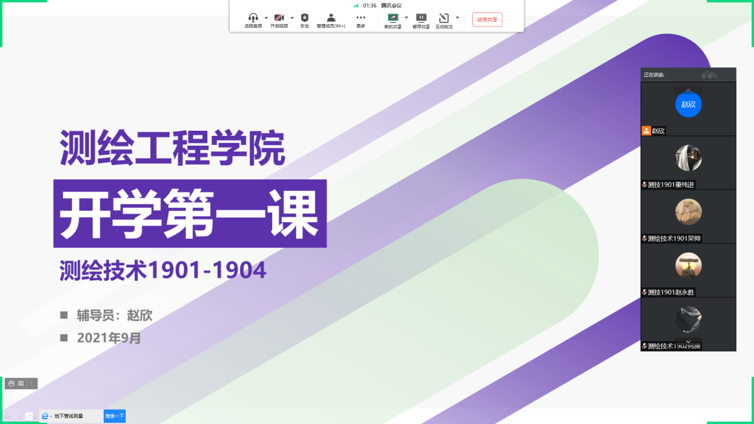Viewport: 754px width, 424px height.
Task: Pause the screen sharing (暂停共享)
Action: click(421, 18)
